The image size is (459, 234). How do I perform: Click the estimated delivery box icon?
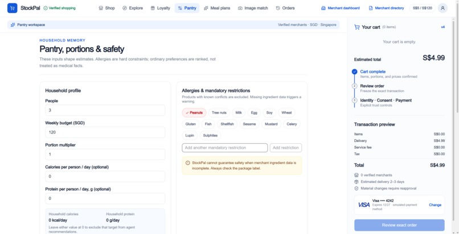coord(356,182)
